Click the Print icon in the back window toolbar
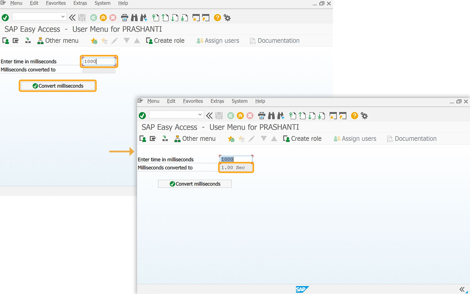470x294 pixels. [125, 18]
